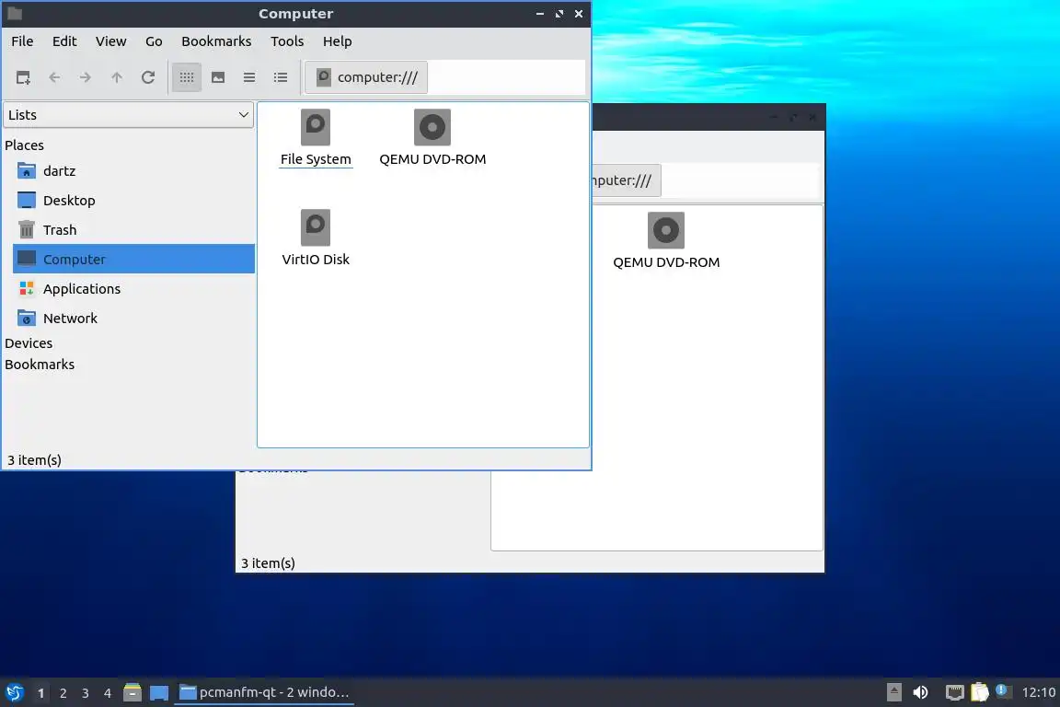Click '3 item(s)' status in background window

click(x=268, y=562)
